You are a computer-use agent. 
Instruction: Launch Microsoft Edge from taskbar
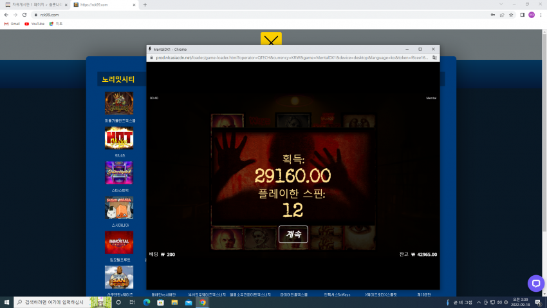(x=147, y=302)
